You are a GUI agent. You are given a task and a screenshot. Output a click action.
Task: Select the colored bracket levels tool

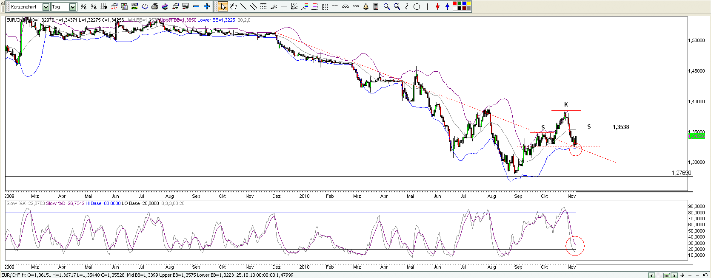point(315,6)
